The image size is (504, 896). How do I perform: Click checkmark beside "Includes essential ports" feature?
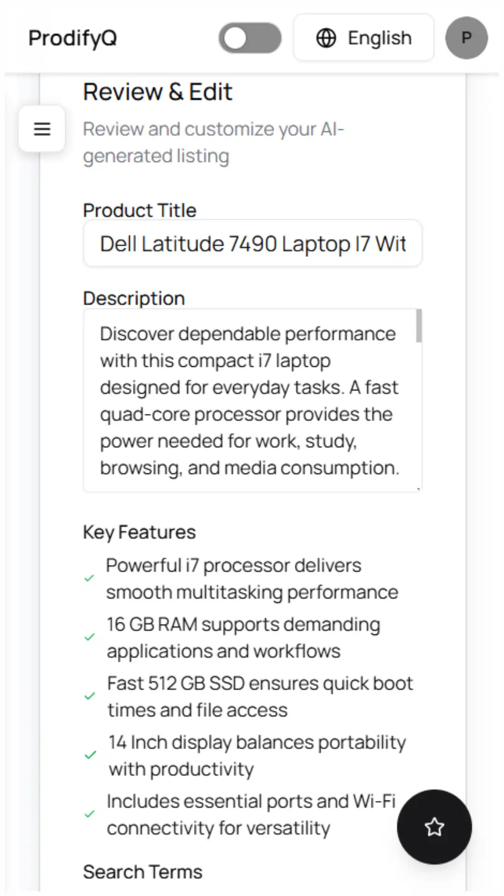click(x=89, y=814)
